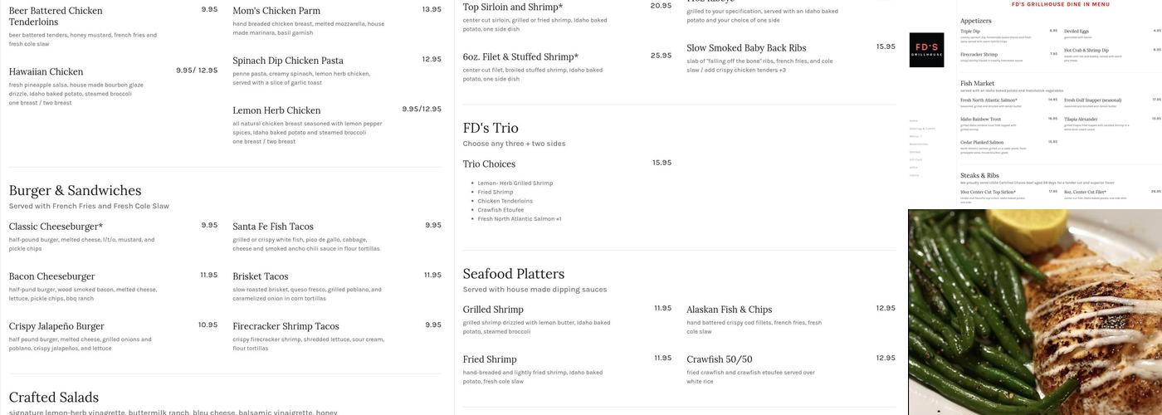Image resolution: width=1162 pixels, height=415 pixels.
Task: Click the Seafood Platters heading
Action: [513, 274]
